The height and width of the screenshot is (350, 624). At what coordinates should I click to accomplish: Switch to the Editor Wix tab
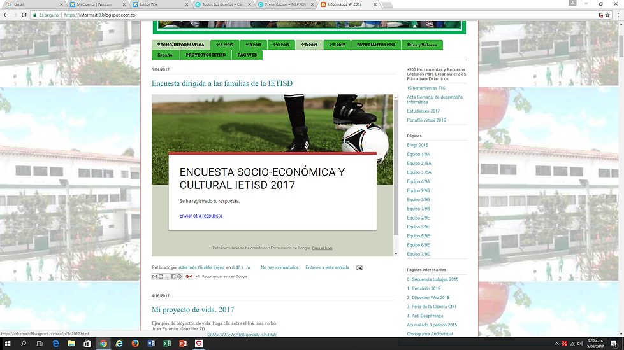click(x=159, y=4)
